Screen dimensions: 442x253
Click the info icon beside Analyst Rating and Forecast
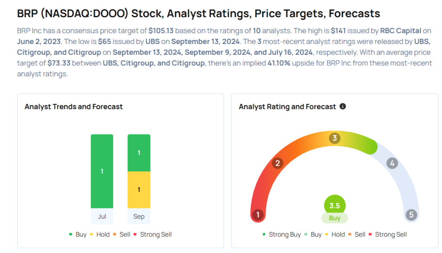coord(343,106)
